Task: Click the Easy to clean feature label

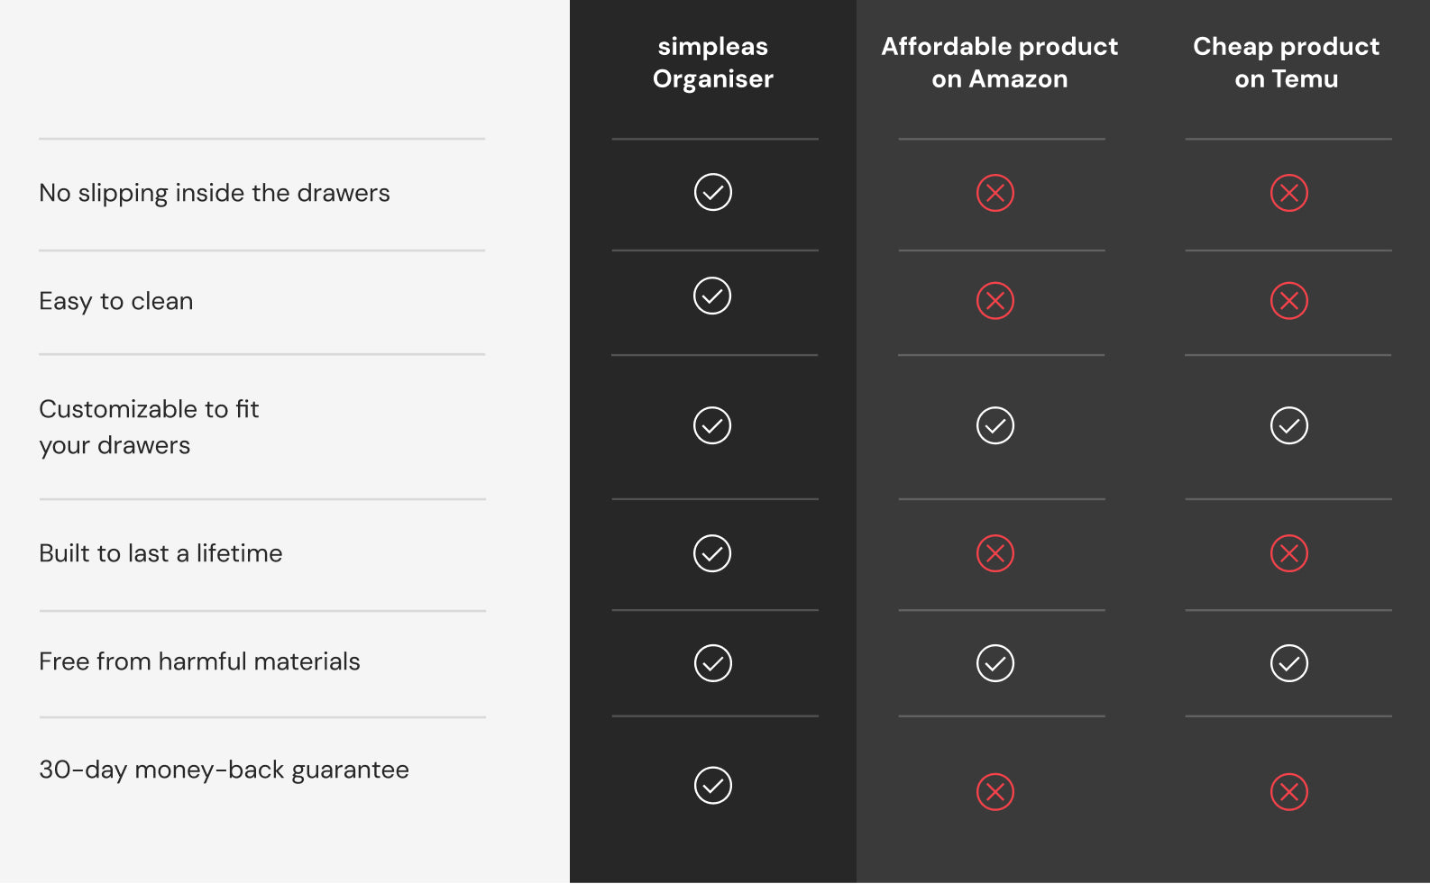Action: [x=116, y=301]
